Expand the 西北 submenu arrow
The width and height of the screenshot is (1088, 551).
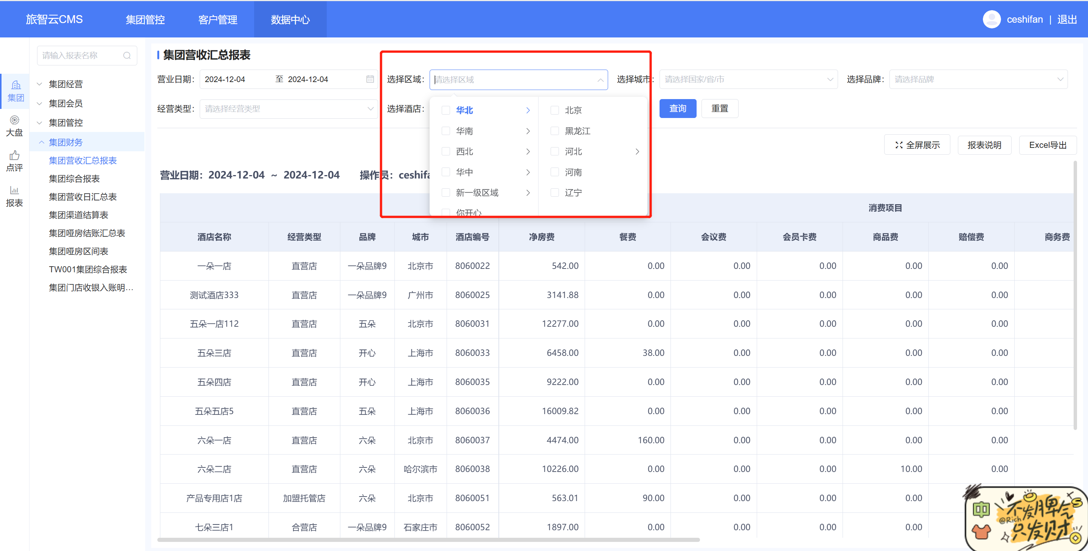click(528, 151)
